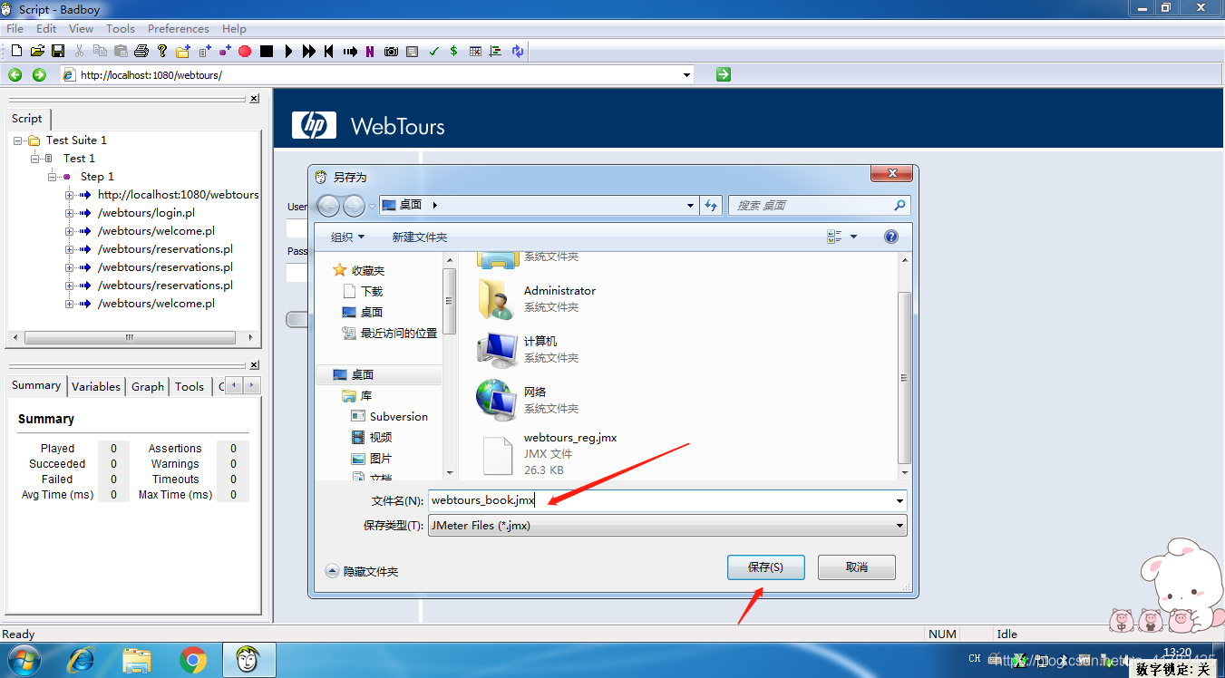Toggle Request mode arrow icon in toolbar

(350, 52)
